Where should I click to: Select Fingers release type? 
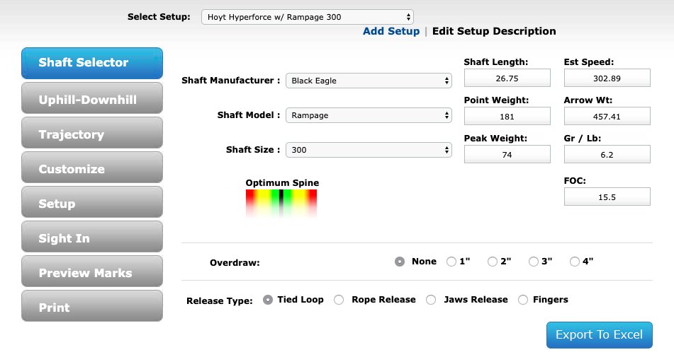click(523, 300)
